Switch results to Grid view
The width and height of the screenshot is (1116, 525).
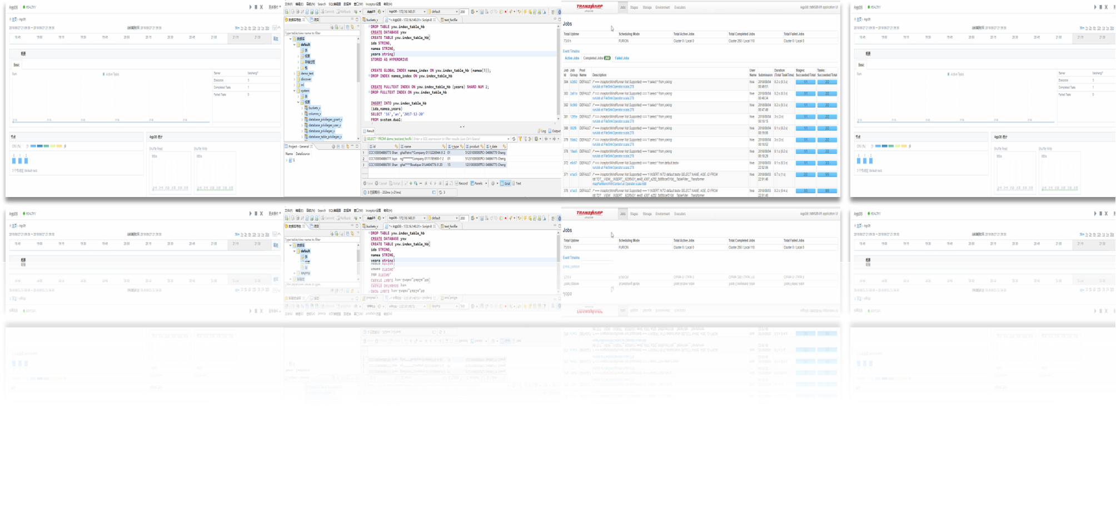505,183
